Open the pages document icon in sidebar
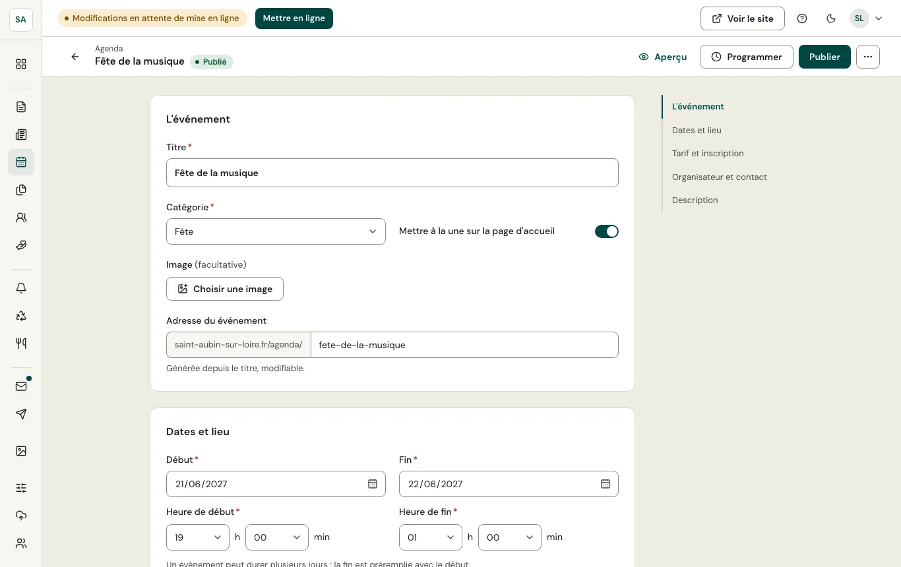This screenshot has height=567, width=901. pos(21,107)
